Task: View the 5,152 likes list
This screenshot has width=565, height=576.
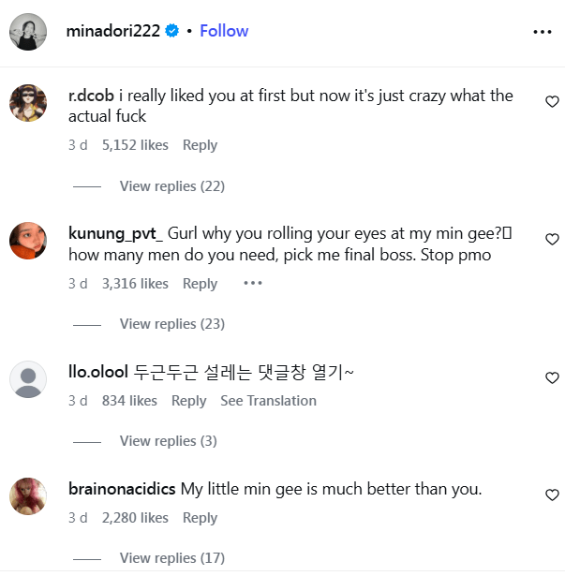Action: [135, 145]
